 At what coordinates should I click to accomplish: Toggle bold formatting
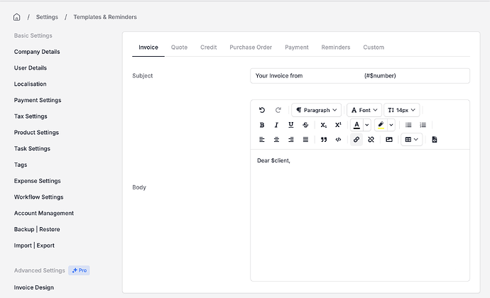click(262, 125)
